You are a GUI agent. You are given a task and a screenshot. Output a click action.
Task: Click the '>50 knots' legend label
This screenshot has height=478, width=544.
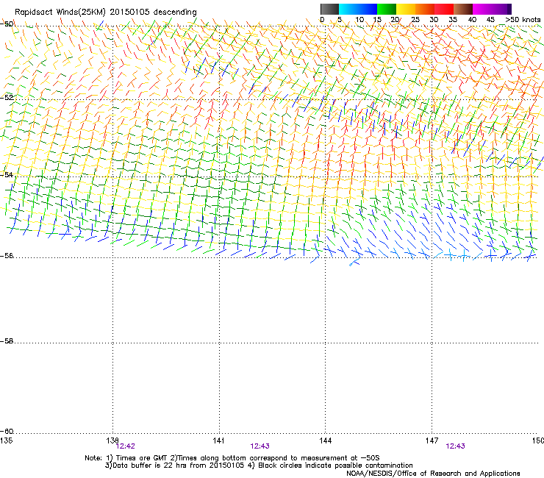coord(523,20)
